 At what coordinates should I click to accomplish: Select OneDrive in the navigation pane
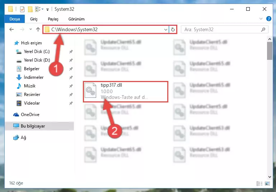click(30, 115)
